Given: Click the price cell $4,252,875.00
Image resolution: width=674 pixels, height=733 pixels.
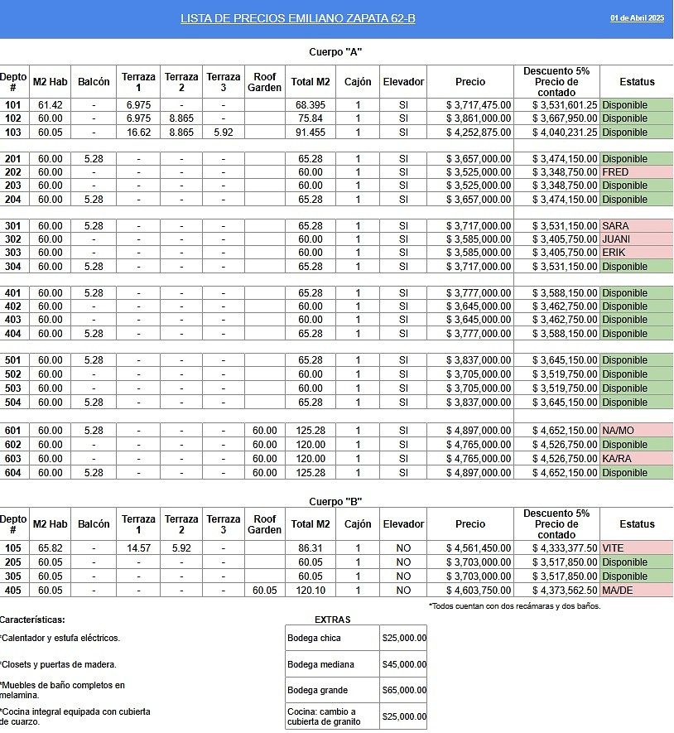Looking at the screenshot, I should pyautogui.click(x=469, y=133).
